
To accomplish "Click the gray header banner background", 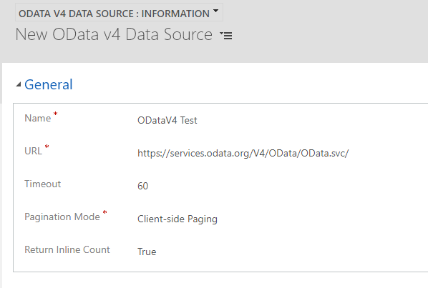I will [x=328, y=31].
